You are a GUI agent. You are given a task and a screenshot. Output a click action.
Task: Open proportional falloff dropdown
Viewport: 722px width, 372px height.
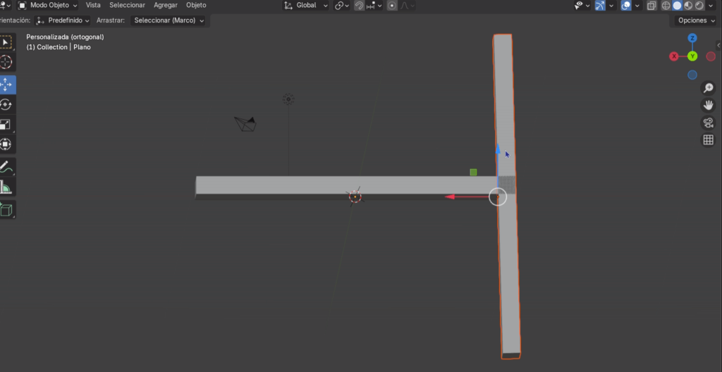(407, 6)
